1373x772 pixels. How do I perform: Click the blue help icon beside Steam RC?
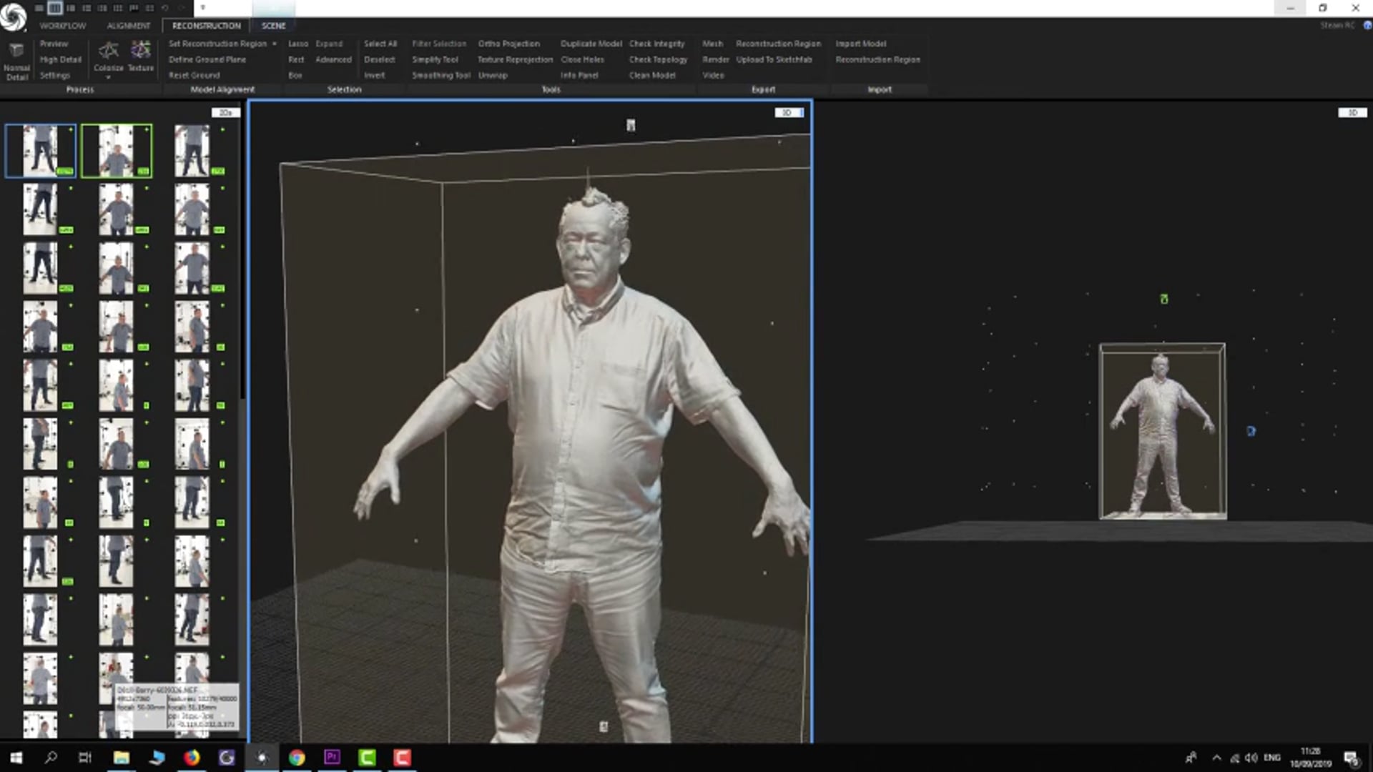(x=1367, y=25)
